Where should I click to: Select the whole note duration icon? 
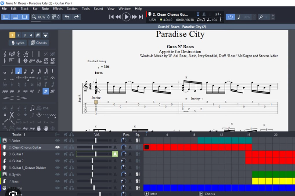click(x=5, y=71)
